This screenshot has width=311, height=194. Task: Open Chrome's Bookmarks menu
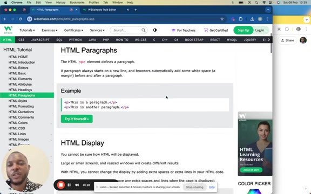coord(77,3)
